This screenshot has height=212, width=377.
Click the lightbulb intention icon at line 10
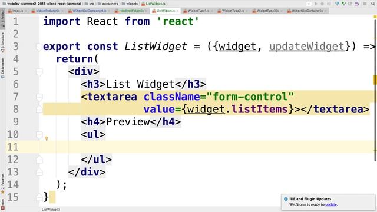point(47,138)
